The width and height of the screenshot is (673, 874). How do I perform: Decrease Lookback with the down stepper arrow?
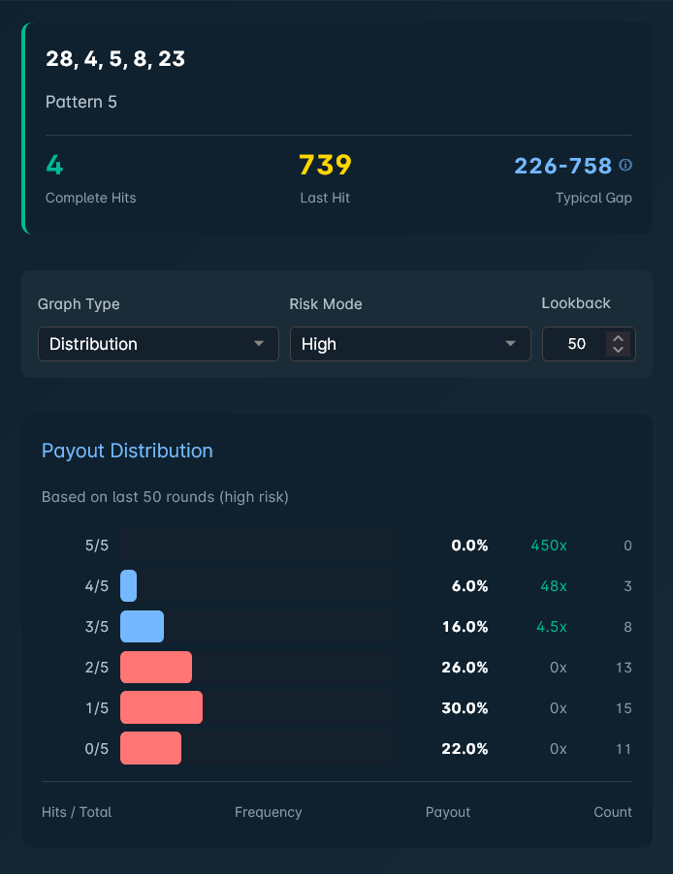[618, 350]
